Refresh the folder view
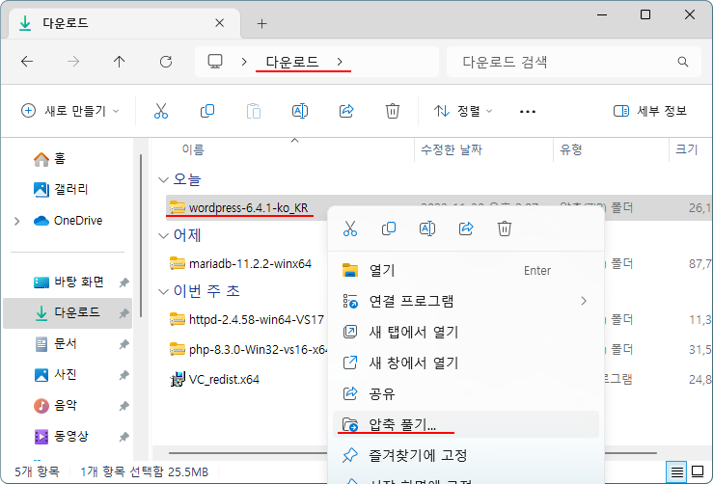 click(166, 62)
